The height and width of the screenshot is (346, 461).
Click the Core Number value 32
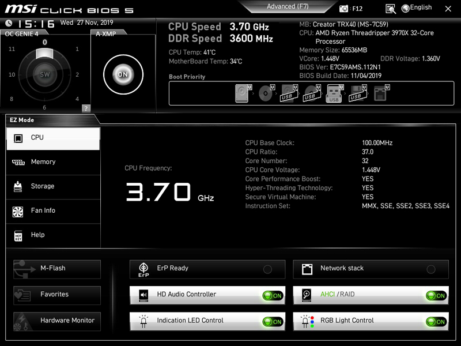click(x=365, y=161)
